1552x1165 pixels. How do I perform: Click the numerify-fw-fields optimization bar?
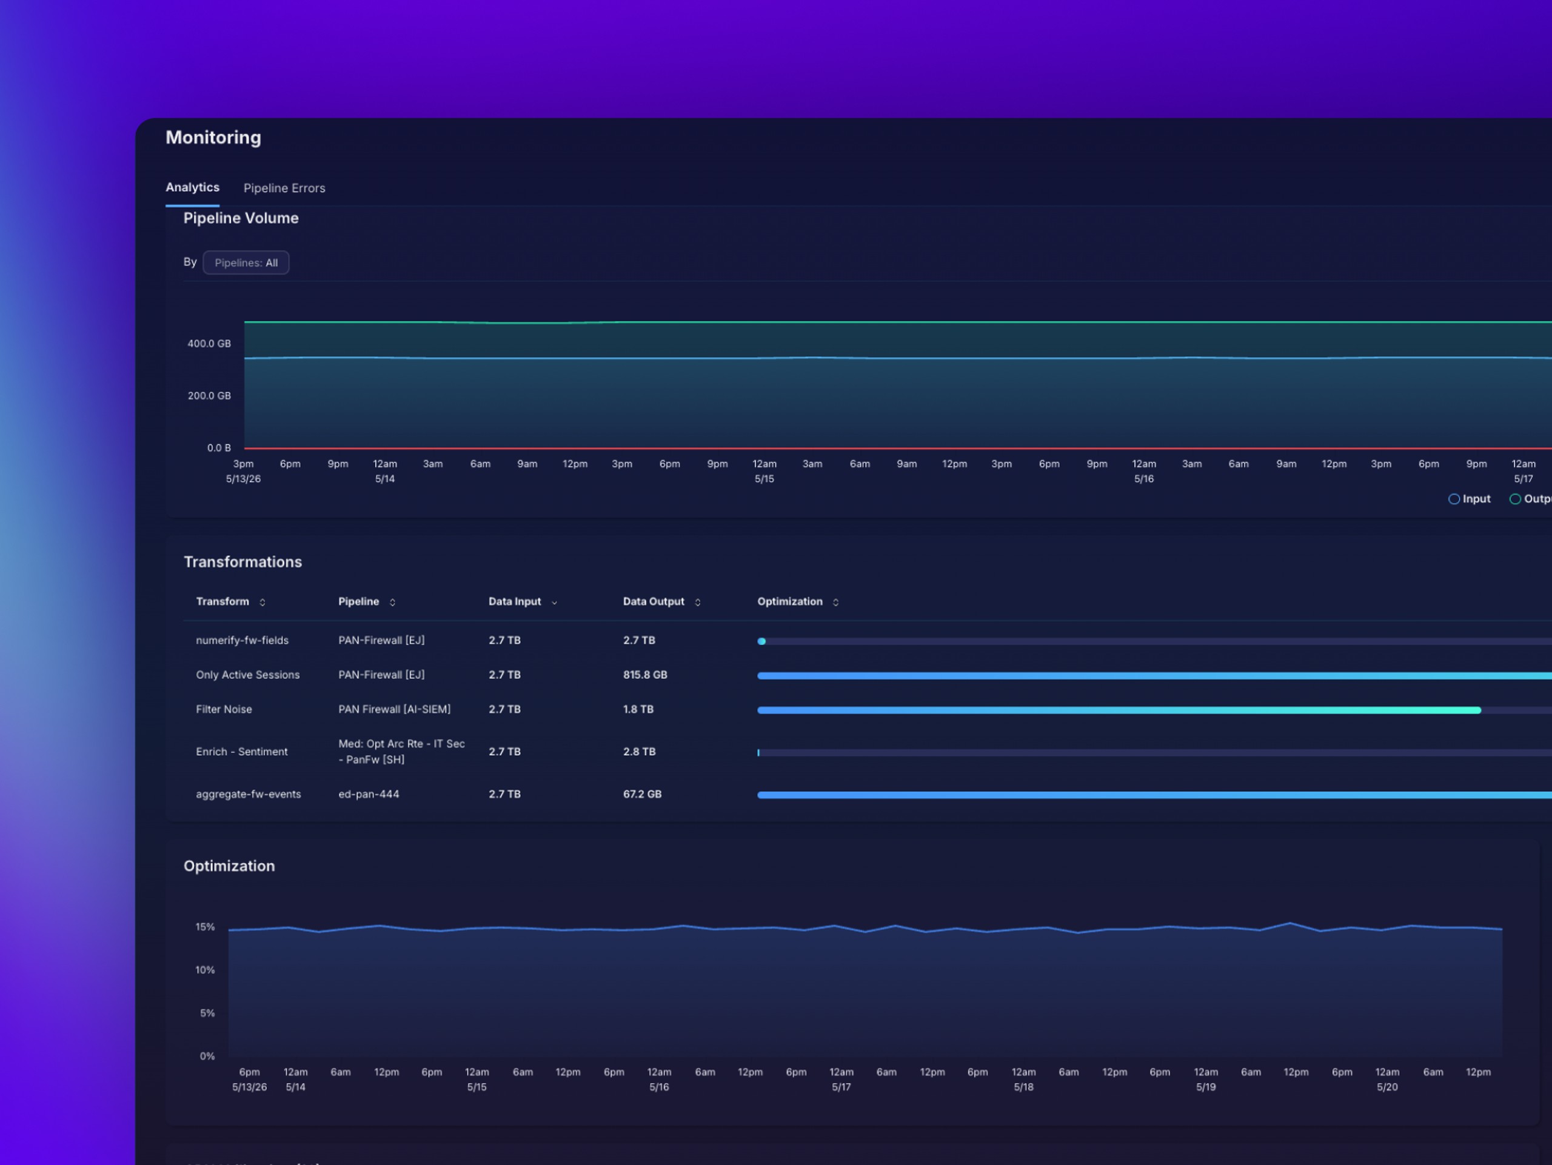1154,642
